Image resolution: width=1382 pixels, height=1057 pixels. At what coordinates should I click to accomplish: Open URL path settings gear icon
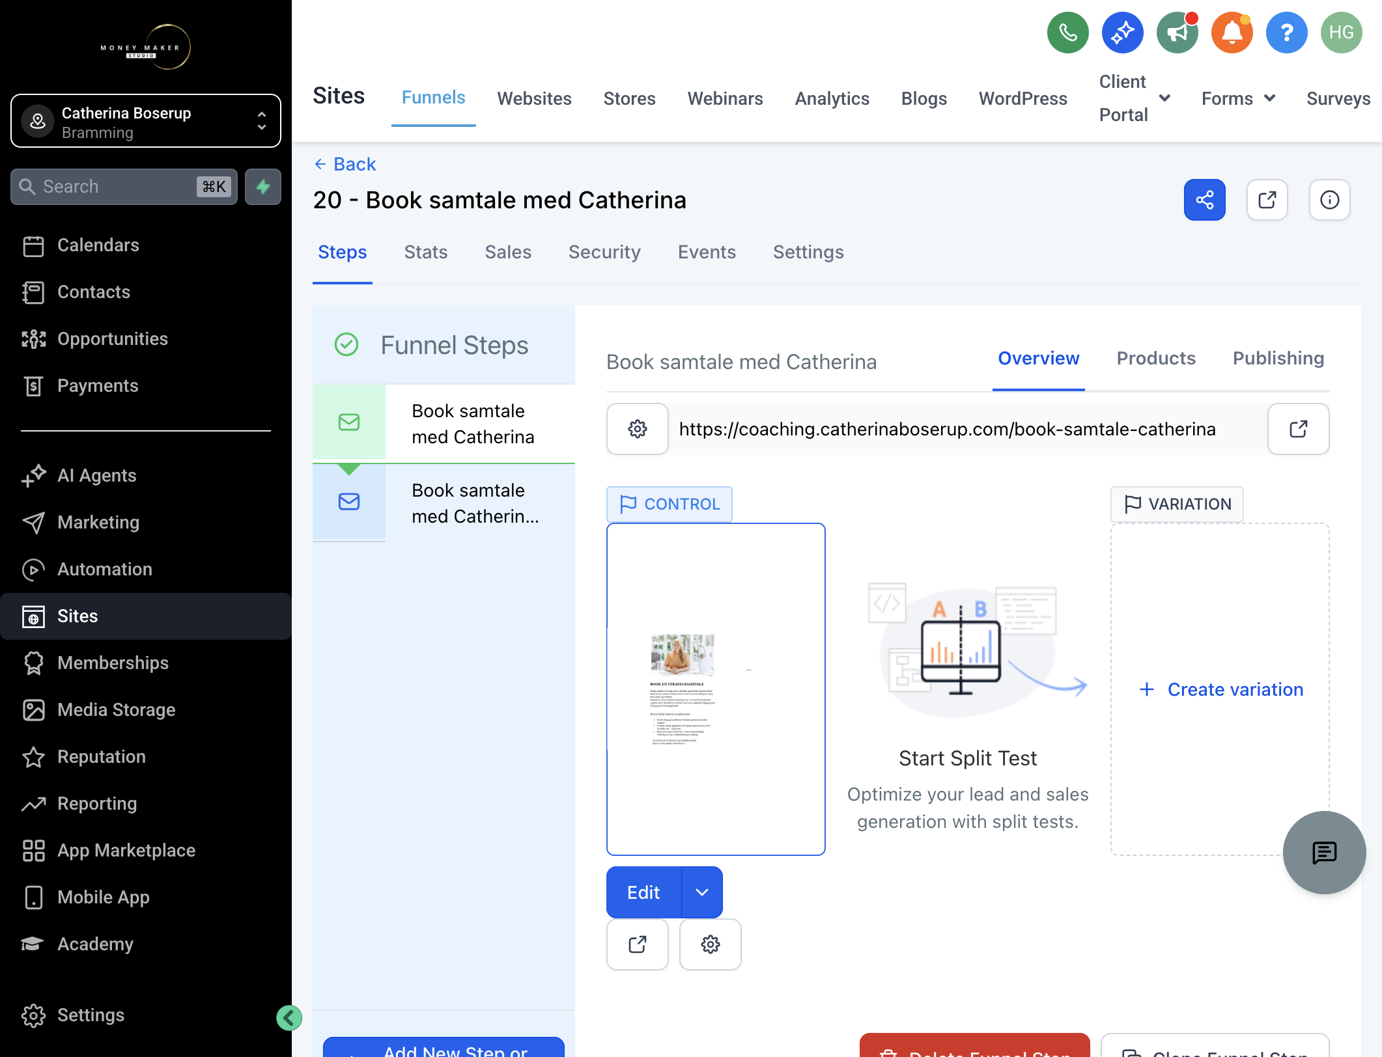(x=637, y=429)
